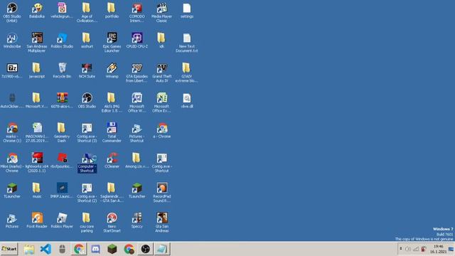The image size is (455, 256).
Task: Launch GTA Episodes from Liberty City shortcut
Action: 137,73
